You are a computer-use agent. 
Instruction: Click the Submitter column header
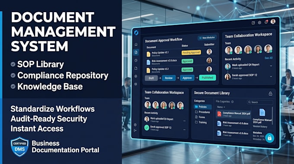pyautogui.click(x=209, y=44)
